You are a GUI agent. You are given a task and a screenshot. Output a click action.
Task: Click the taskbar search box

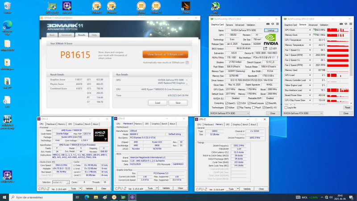41,197
